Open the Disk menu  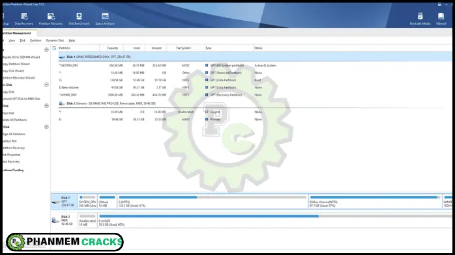[22, 40]
